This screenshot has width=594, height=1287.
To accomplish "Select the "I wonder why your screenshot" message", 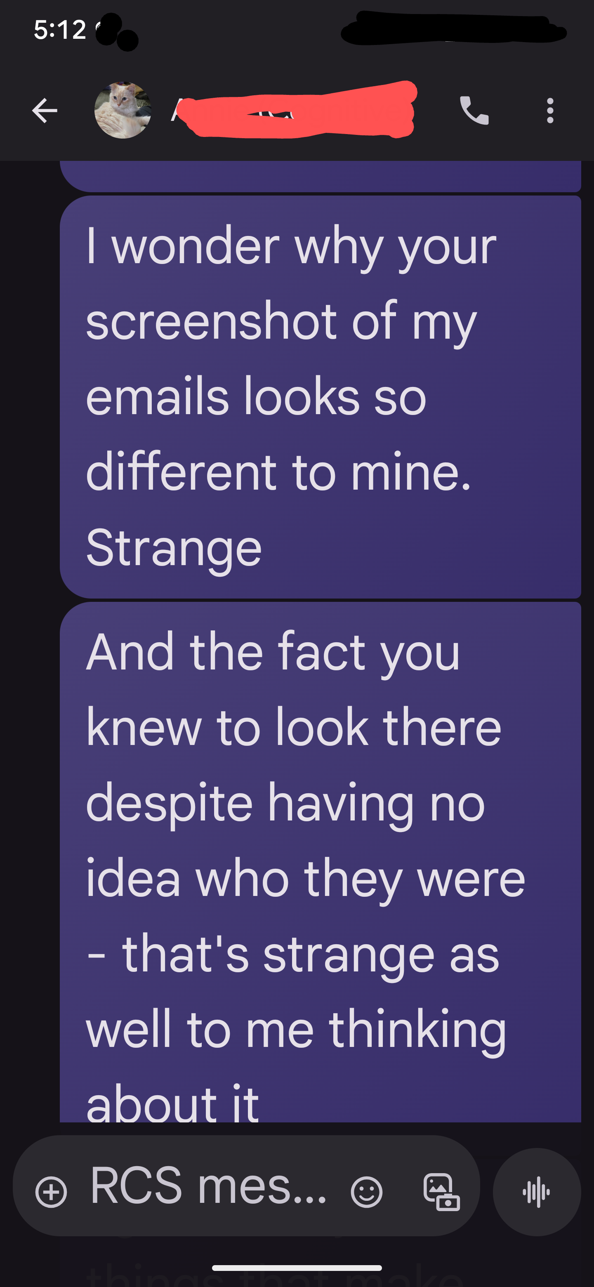I will click(320, 397).
